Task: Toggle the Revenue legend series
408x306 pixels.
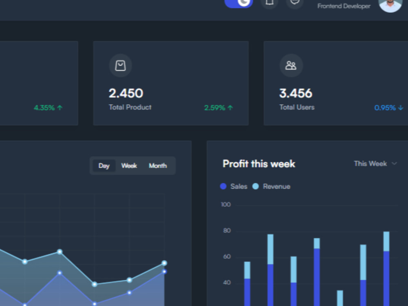Action: coord(271,186)
